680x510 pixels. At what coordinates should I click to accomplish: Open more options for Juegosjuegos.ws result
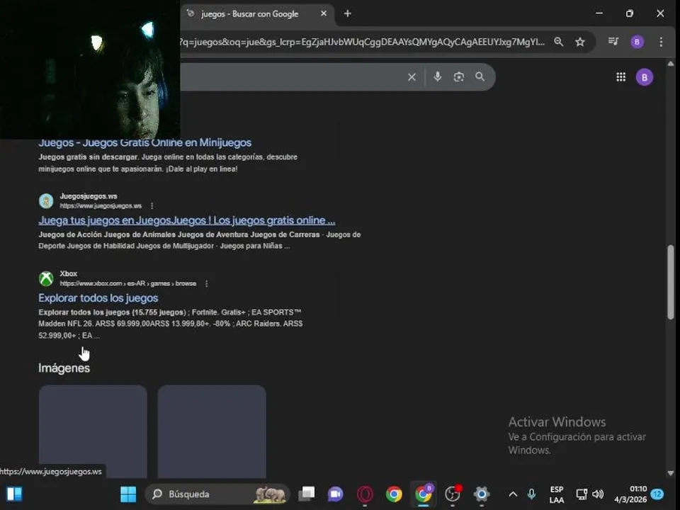tap(152, 205)
